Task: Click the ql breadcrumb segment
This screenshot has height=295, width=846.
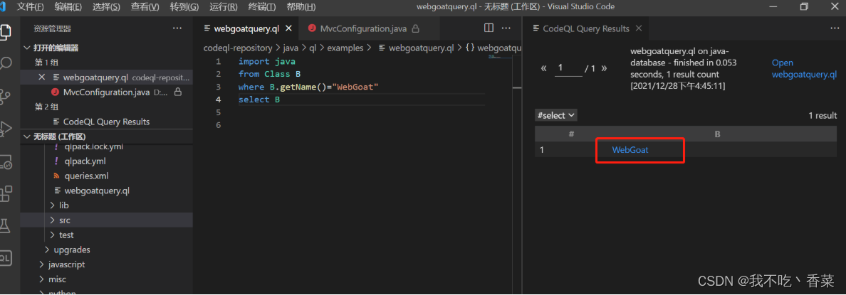Action: (x=313, y=48)
